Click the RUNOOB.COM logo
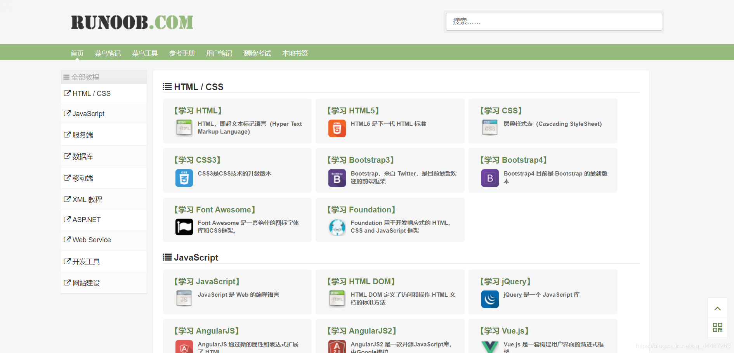This screenshot has width=734, height=353. [132, 23]
